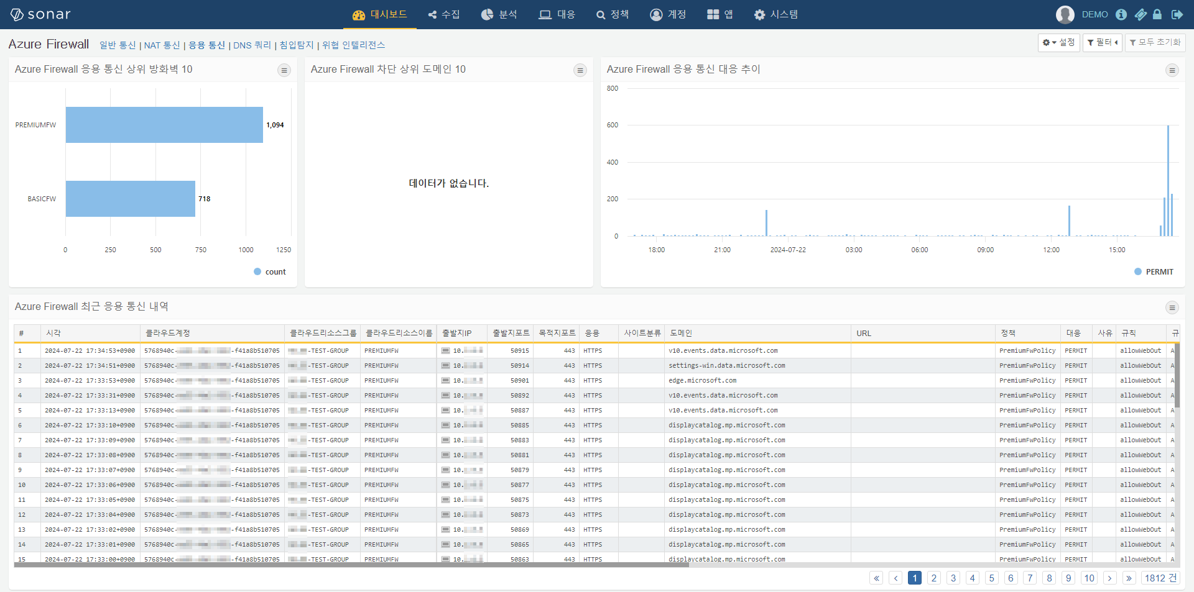Sort by the 시각 column header
1194x592 pixels.
pos(91,333)
